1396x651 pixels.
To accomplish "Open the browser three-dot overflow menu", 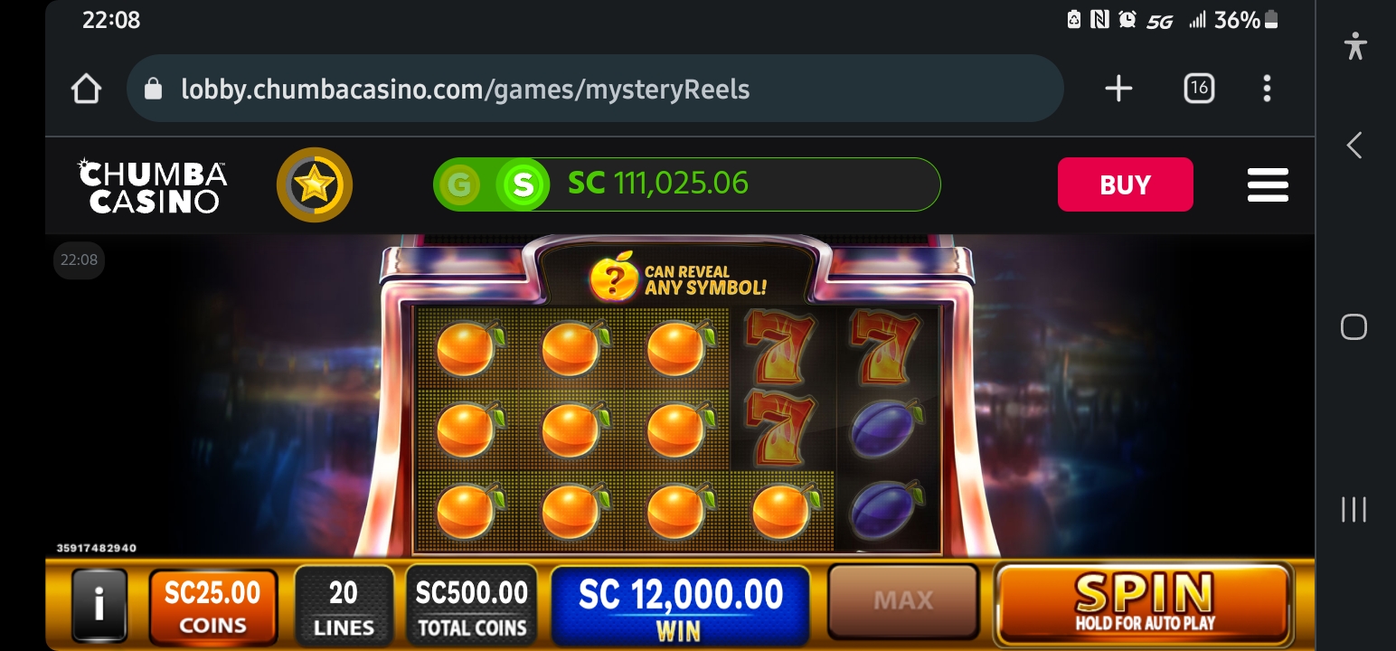I will 1267,89.
